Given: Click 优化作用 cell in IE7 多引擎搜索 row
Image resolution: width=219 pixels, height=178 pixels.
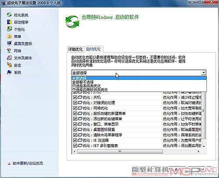Looking at the screenshot, I should 182,146.
